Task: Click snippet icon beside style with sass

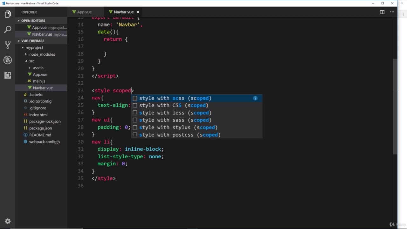Action: (x=135, y=120)
